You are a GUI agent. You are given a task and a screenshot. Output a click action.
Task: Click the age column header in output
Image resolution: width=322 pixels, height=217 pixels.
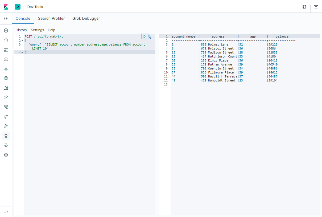click(x=253, y=36)
